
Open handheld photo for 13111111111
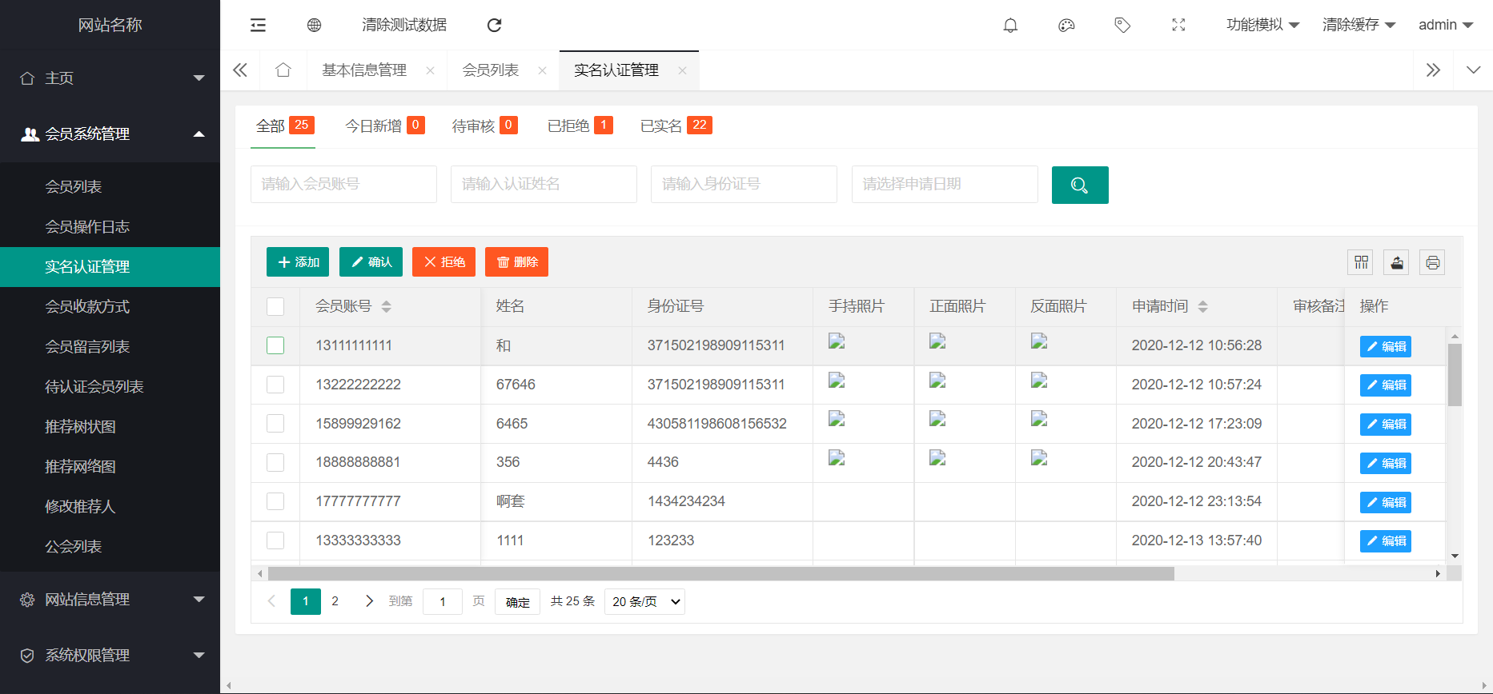coord(837,341)
